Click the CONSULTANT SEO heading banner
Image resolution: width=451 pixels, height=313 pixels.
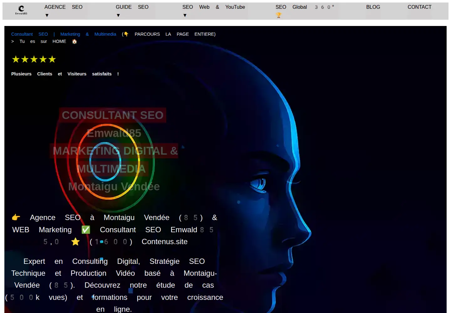click(x=112, y=115)
